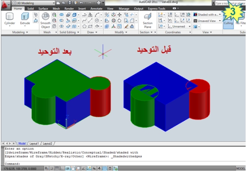This screenshot has width=246, height=172.
Task: Click the coordinates readout 179.8235, 100.3789
Action: click(20, 169)
